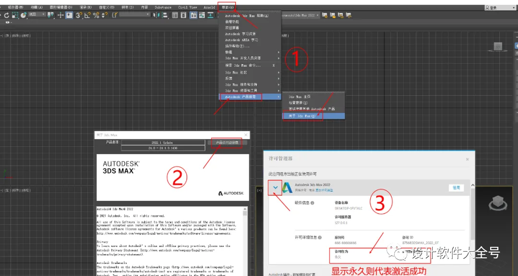Click the Align tool icon
Viewport: 518px width, 276px height.
click(x=165, y=15)
